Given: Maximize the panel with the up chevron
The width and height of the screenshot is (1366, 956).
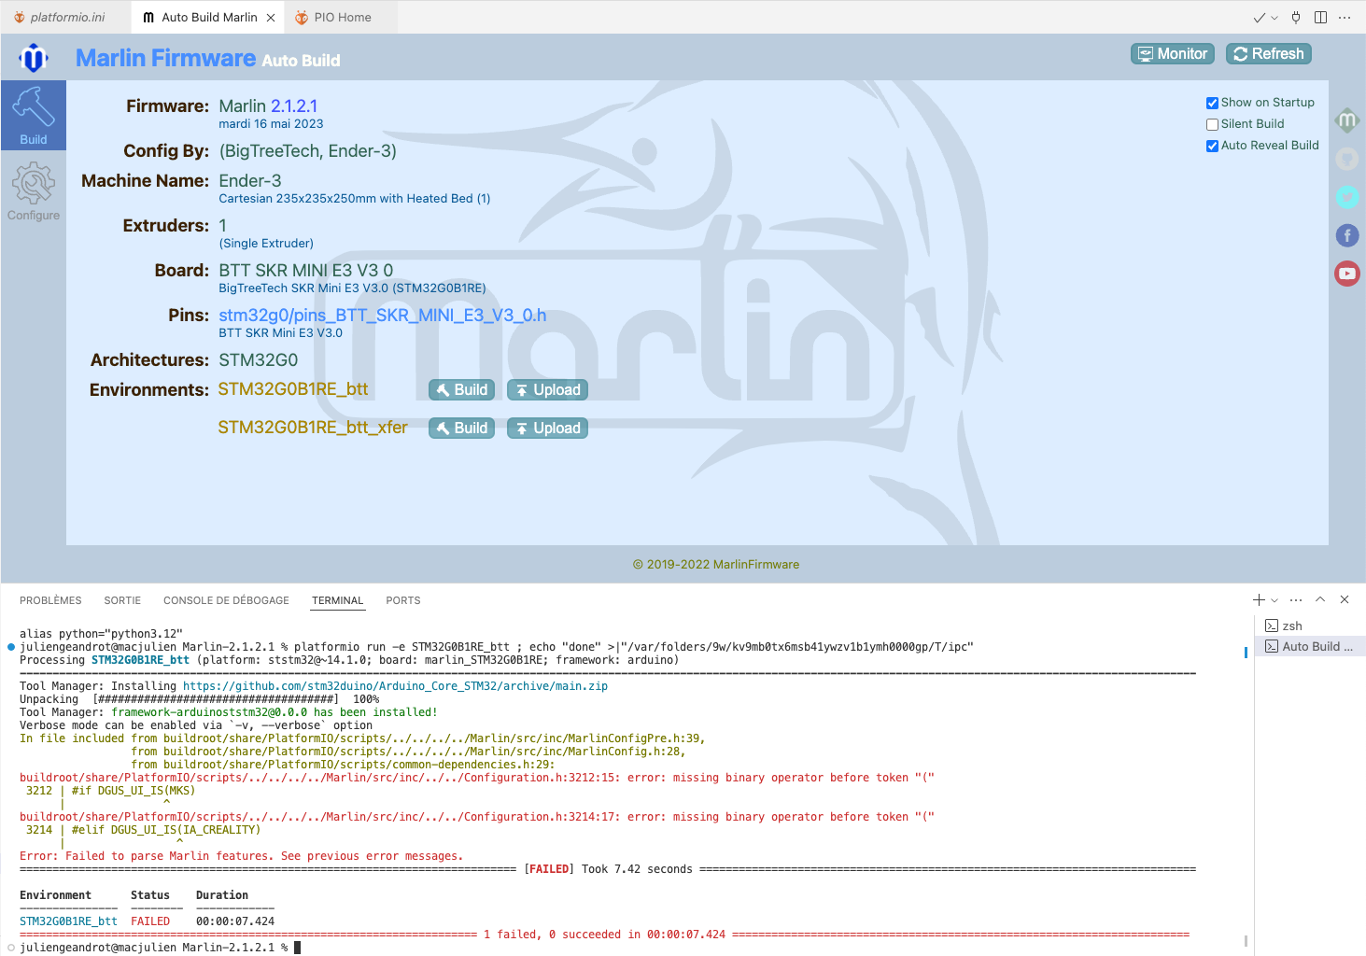Looking at the screenshot, I should click(x=1320, y=600).
